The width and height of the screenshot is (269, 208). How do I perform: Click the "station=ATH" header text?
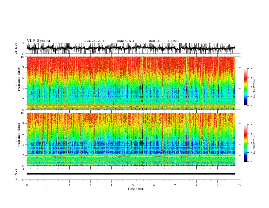pos(126,41)
